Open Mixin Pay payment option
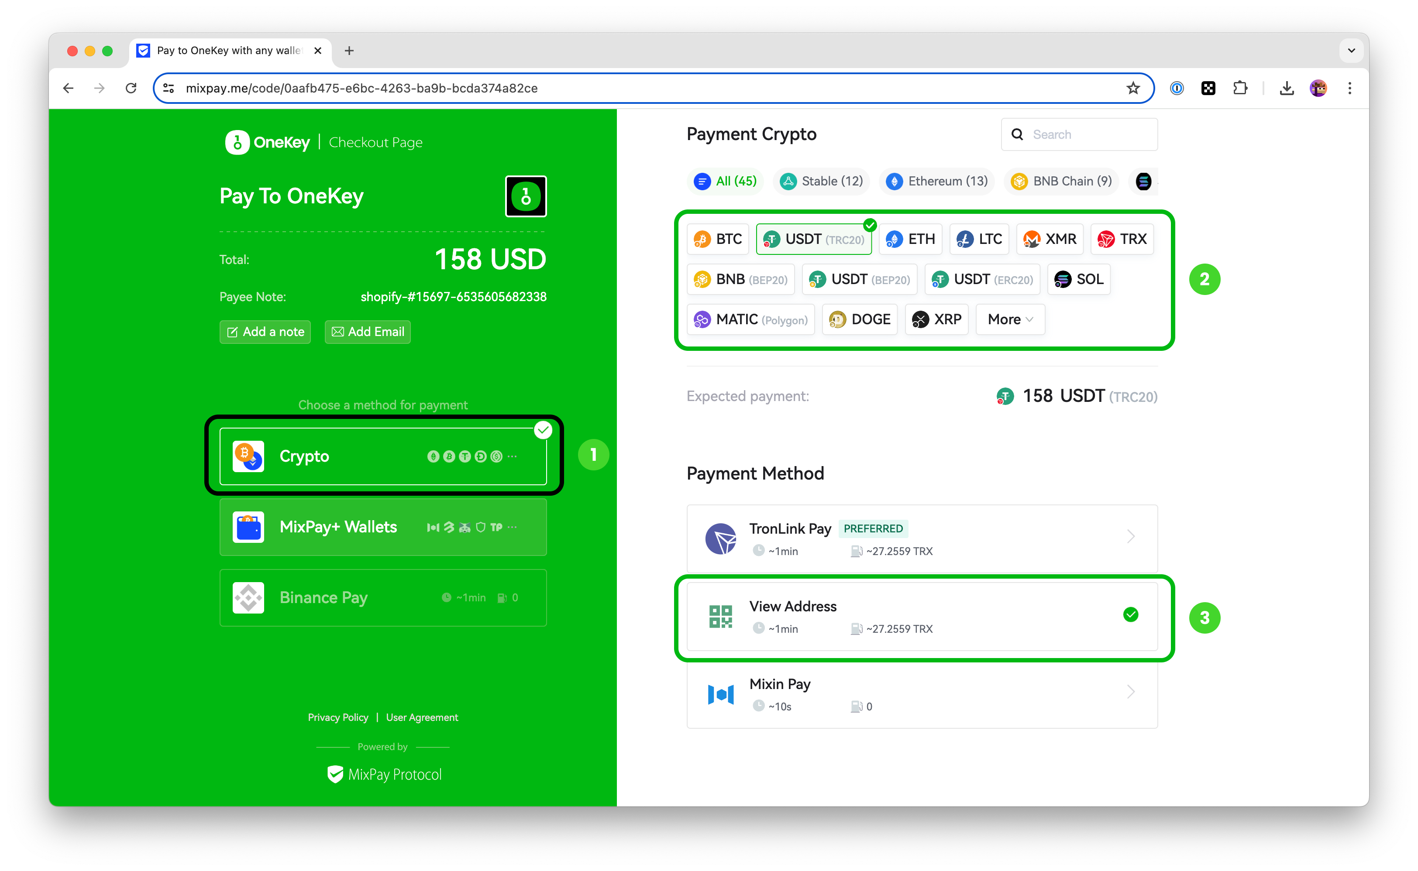The image size is (1418, 871). pos(922,694)
